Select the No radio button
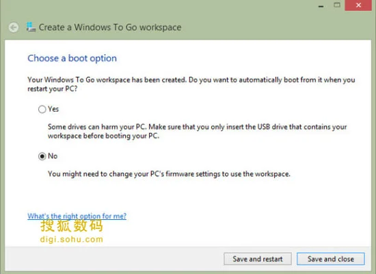This screenshot has width=376, height=274. point(42,156)
